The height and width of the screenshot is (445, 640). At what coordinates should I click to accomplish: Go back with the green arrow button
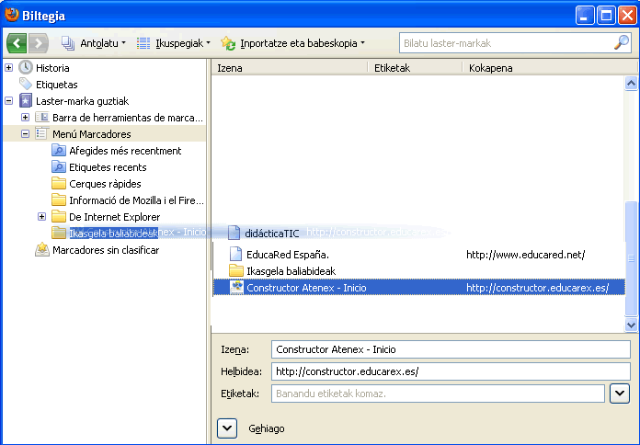coord(17,43)
